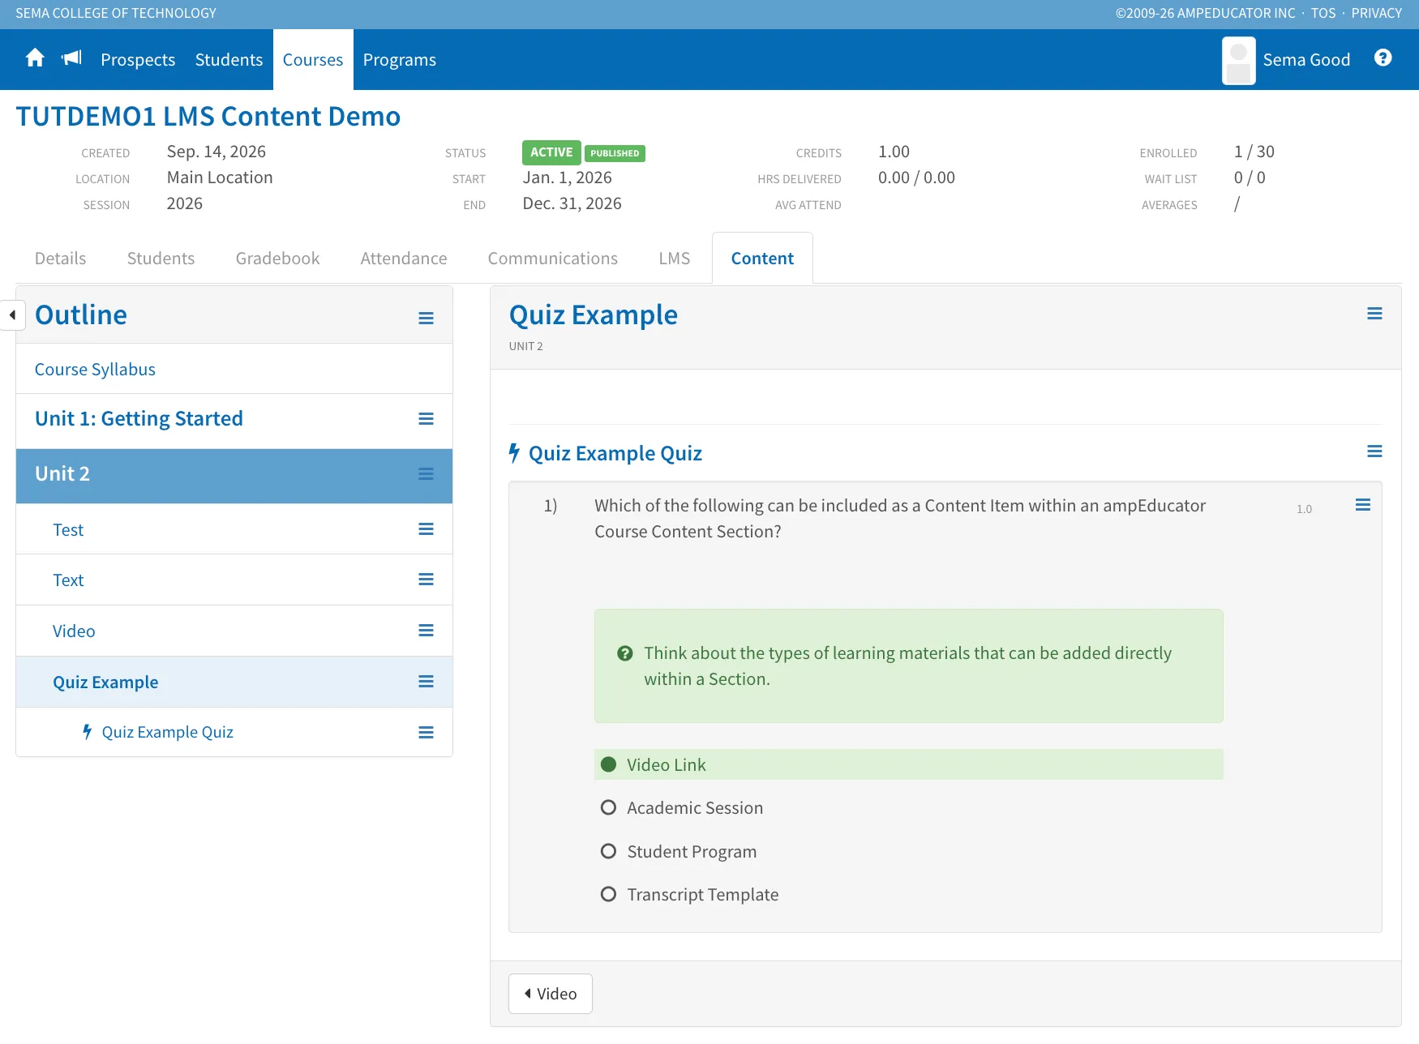This screenshot has height=1044, width=1419.
Task: Open the menu icon for Test section
Action: coord(426,529)
